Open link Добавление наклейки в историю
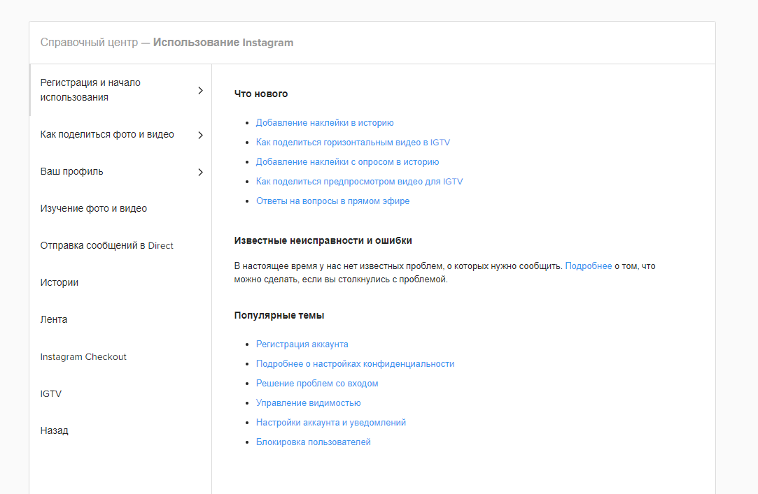The height and width of the screenshot is (494, 758). 325,123
